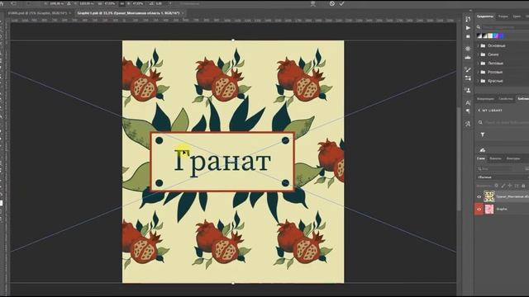
Task: Activate the Graphic 1.psd document tab
Action: (129, 13)
